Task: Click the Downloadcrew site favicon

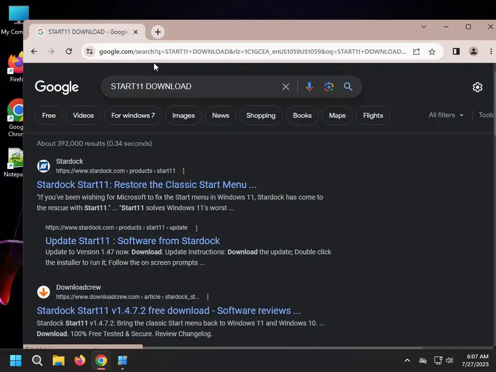Action: tap(43, 292)
